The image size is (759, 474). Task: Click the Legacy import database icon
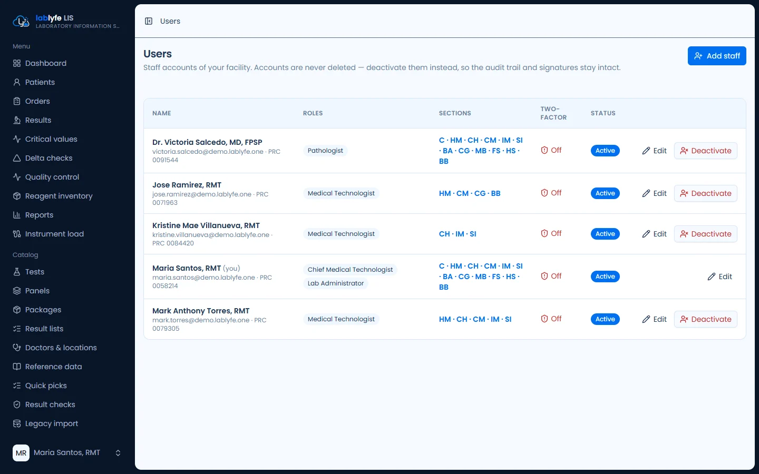pos(17,423)
